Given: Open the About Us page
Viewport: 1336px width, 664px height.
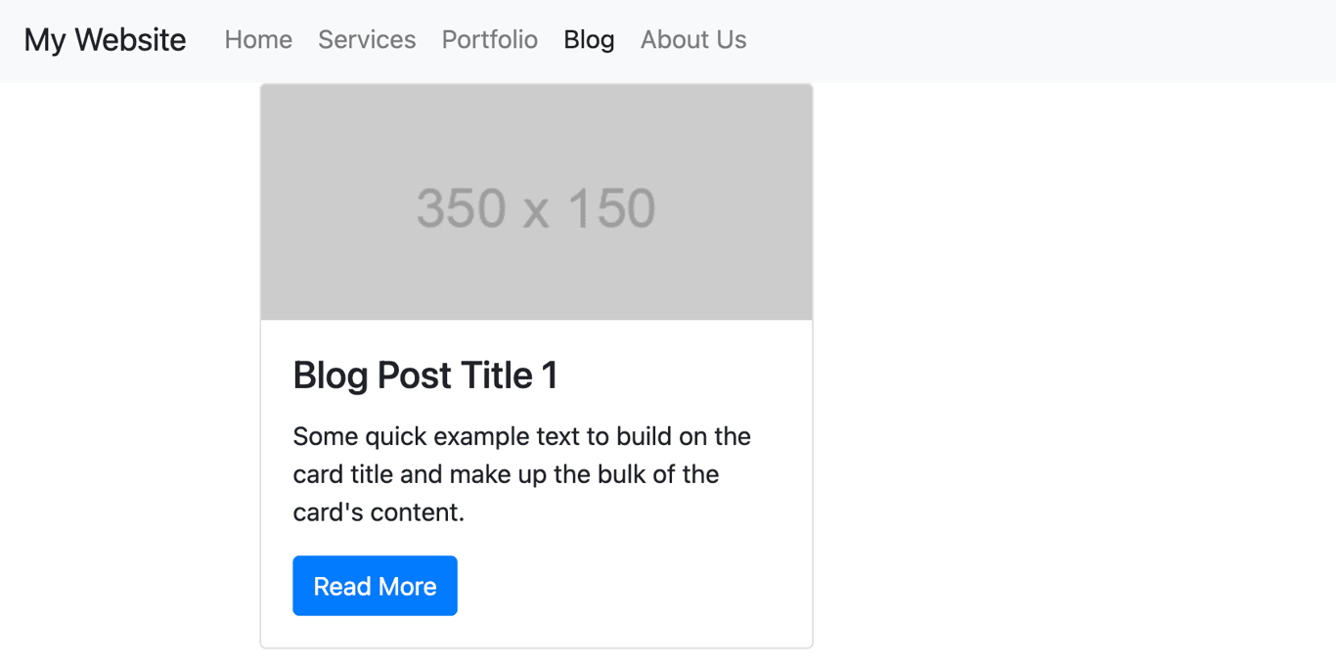Looking at the screenshot, I should pyautogui.click(x=692, y=40).
